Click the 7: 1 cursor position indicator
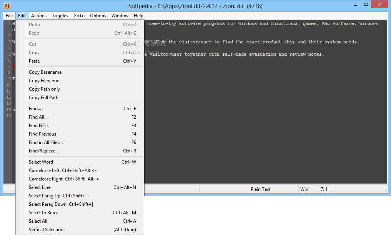Screen dimensions: 391x235 tap(324, 189)
